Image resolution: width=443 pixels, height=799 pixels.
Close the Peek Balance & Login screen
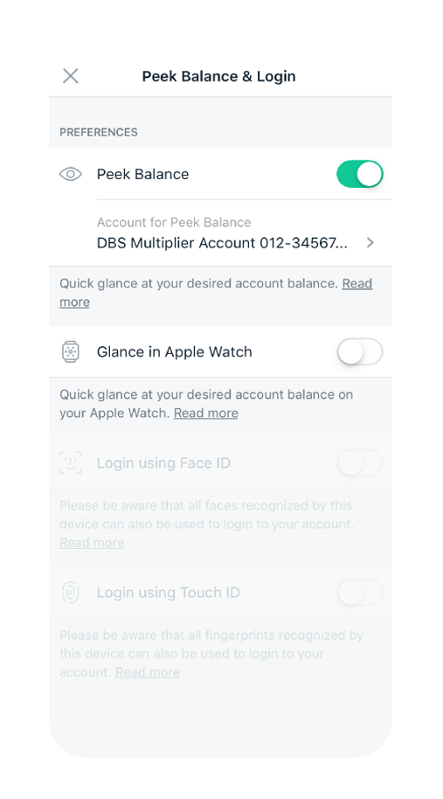tap(70, 76)
